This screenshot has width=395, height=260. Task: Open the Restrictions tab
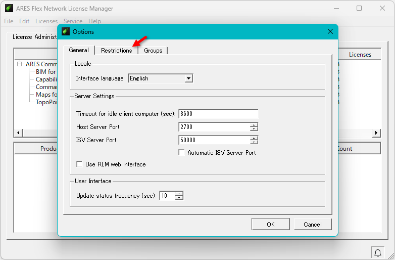coord(116,51)
